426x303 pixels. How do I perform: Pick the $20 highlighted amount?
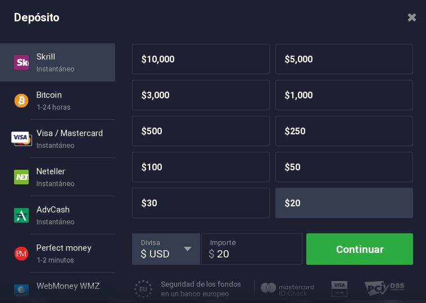pos(344,203)
